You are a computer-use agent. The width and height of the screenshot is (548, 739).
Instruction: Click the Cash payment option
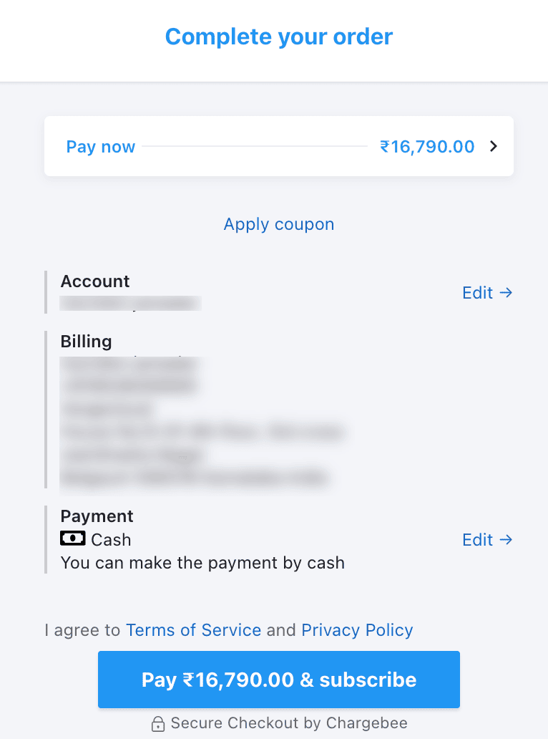point(112,539)
